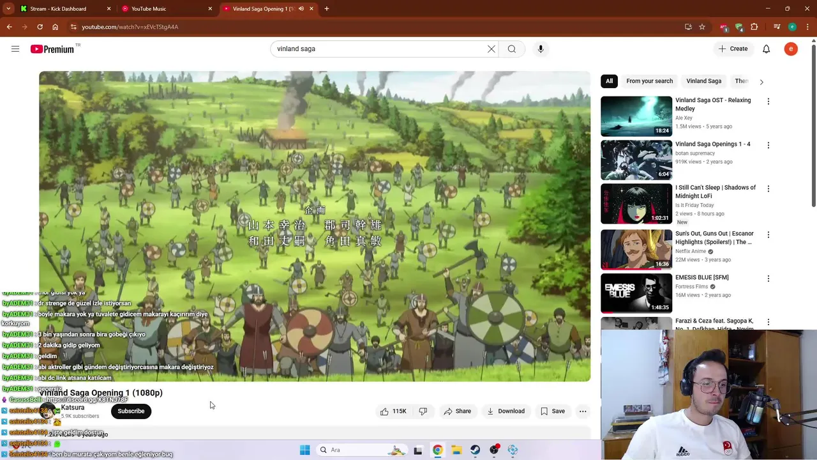The height and width of the screenshot is (460, 817).
Task: Click the search magnifier button
Action: click(x=512, y=49)
